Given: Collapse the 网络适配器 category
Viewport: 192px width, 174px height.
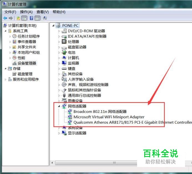Looking at the screenshot, I should [x=59, y=106].
